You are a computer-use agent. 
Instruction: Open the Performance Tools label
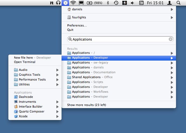pos(32,79)
